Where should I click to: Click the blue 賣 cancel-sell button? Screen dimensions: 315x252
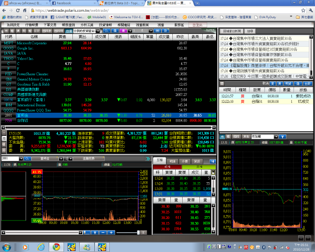click(280, 84)
